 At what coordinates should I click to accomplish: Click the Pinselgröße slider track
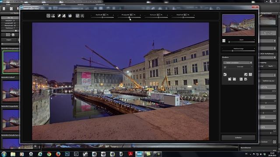click(x=129, y=17)
